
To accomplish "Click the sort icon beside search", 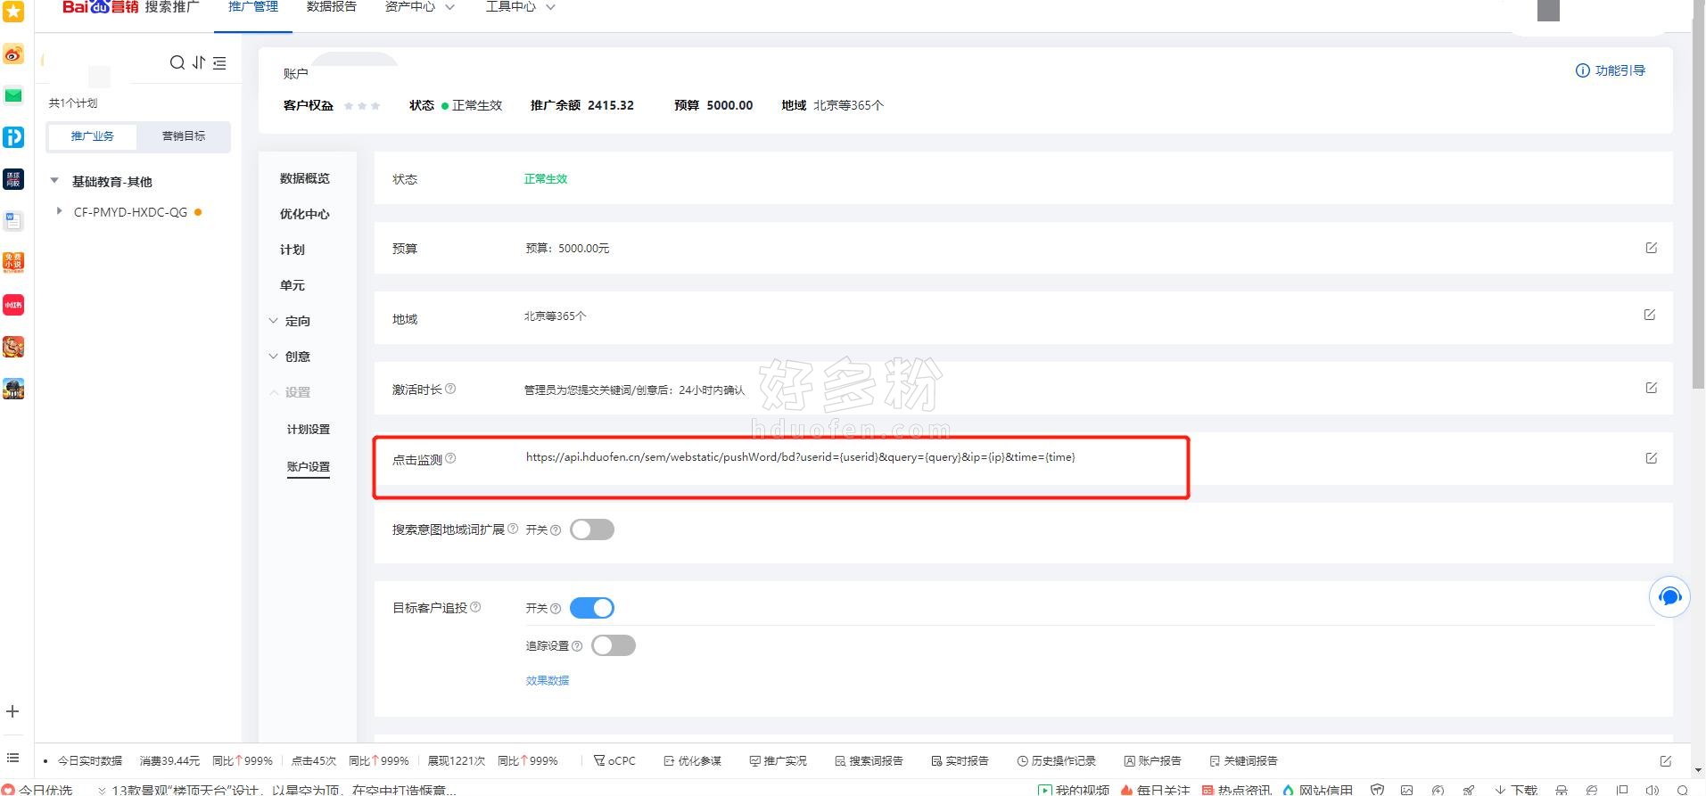I will coord(199,62).
